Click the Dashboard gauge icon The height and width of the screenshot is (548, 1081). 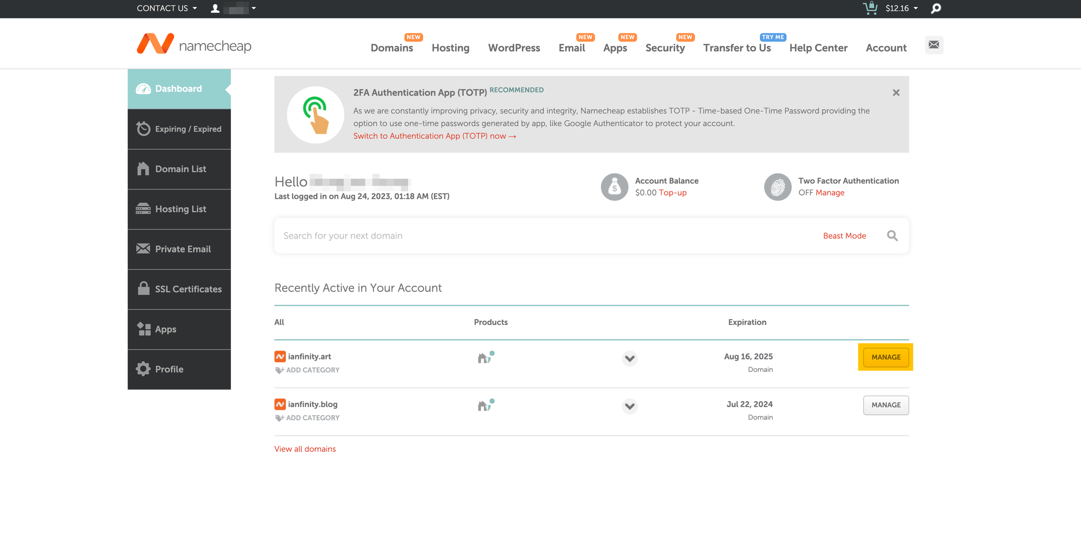(x=143, y=89)
